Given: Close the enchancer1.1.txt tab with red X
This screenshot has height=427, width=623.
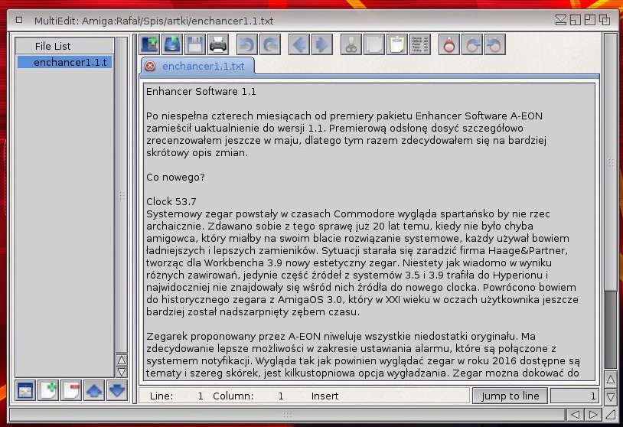Looking at the screenshot, I should pos(150,66).
